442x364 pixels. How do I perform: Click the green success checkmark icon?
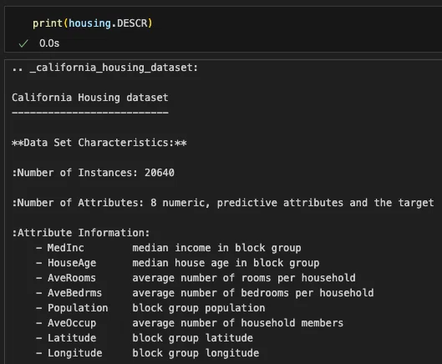(x=23, y=43)
